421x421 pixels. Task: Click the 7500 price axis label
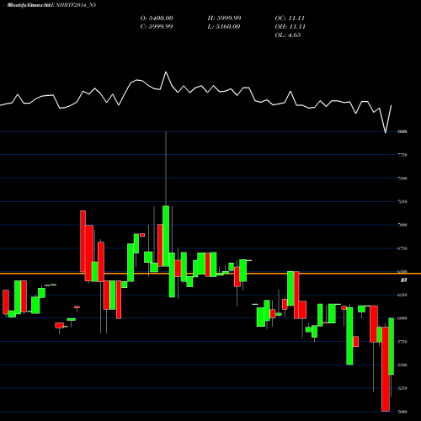[402, 179]
